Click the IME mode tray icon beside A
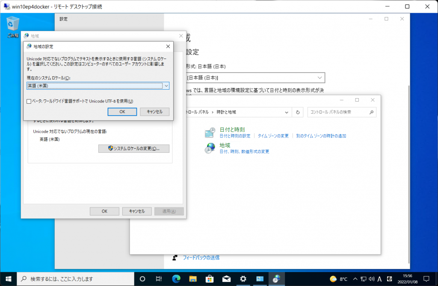This screenshot has width=438, height=286. pyautogui.click(x=389, y=279)
